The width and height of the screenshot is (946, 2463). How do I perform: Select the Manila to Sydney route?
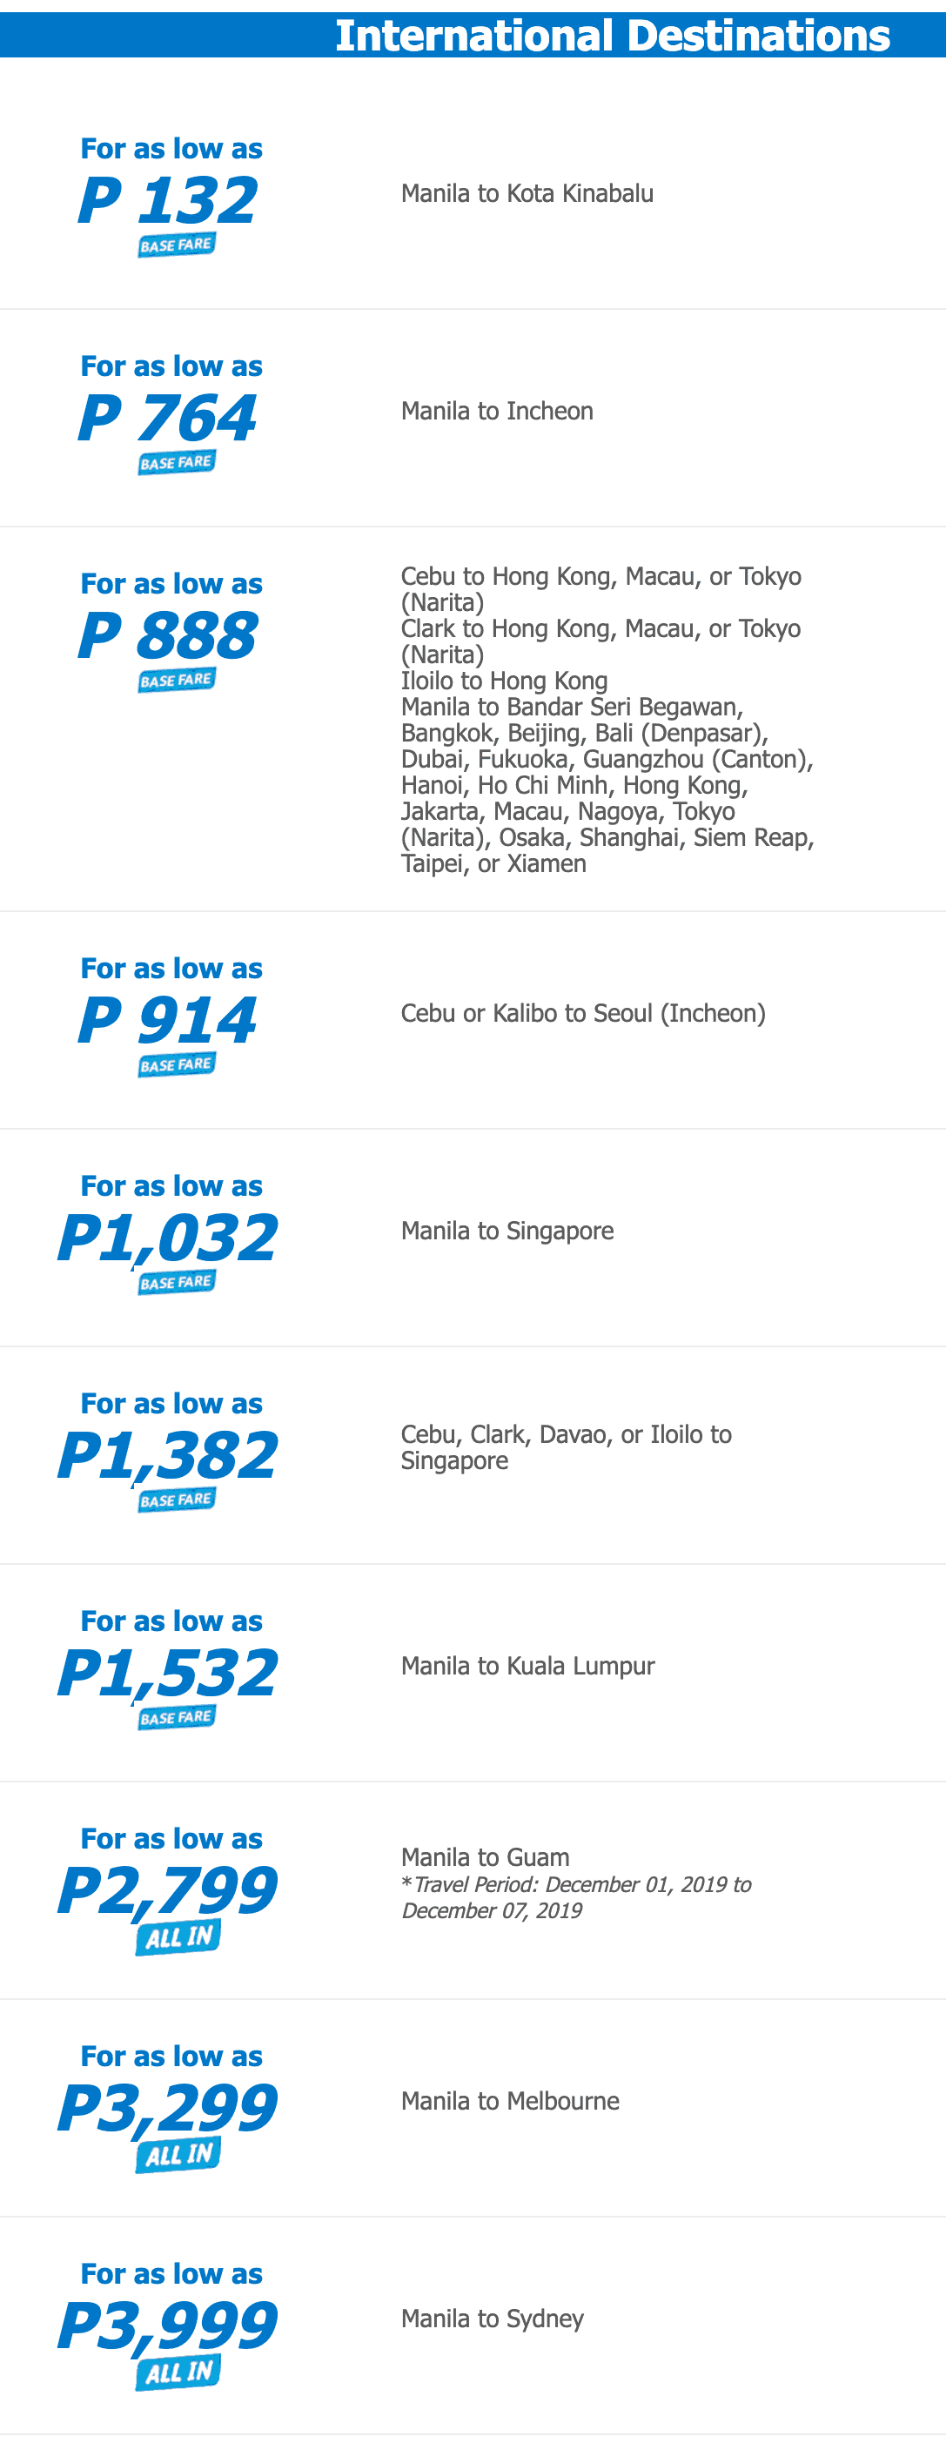492,2319
